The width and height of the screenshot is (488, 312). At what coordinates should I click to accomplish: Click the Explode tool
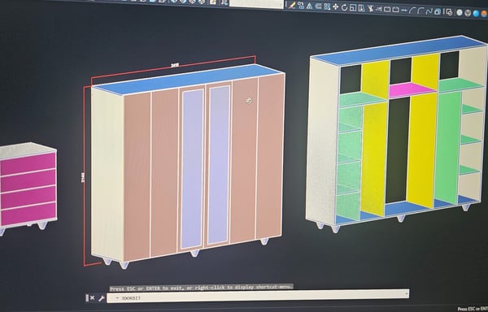click(438, 12)
